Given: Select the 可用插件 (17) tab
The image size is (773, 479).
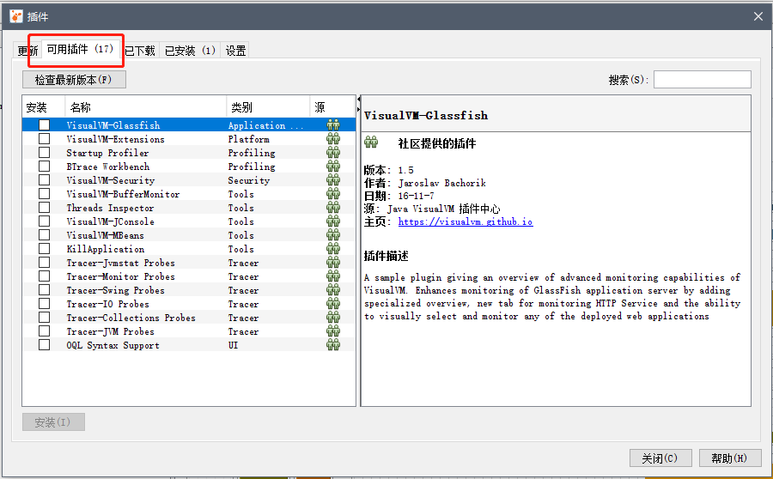Looking at the screenshot, I should point(81,49).
